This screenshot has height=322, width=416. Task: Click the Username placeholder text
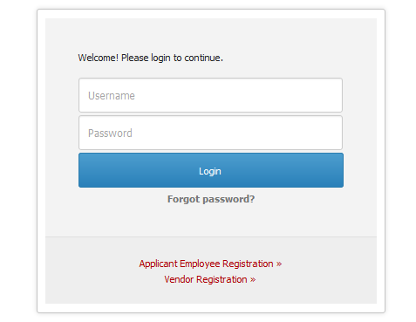[x=112, y=96]
